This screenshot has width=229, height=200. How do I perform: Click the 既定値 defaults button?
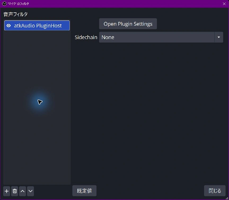pos(84,191)
